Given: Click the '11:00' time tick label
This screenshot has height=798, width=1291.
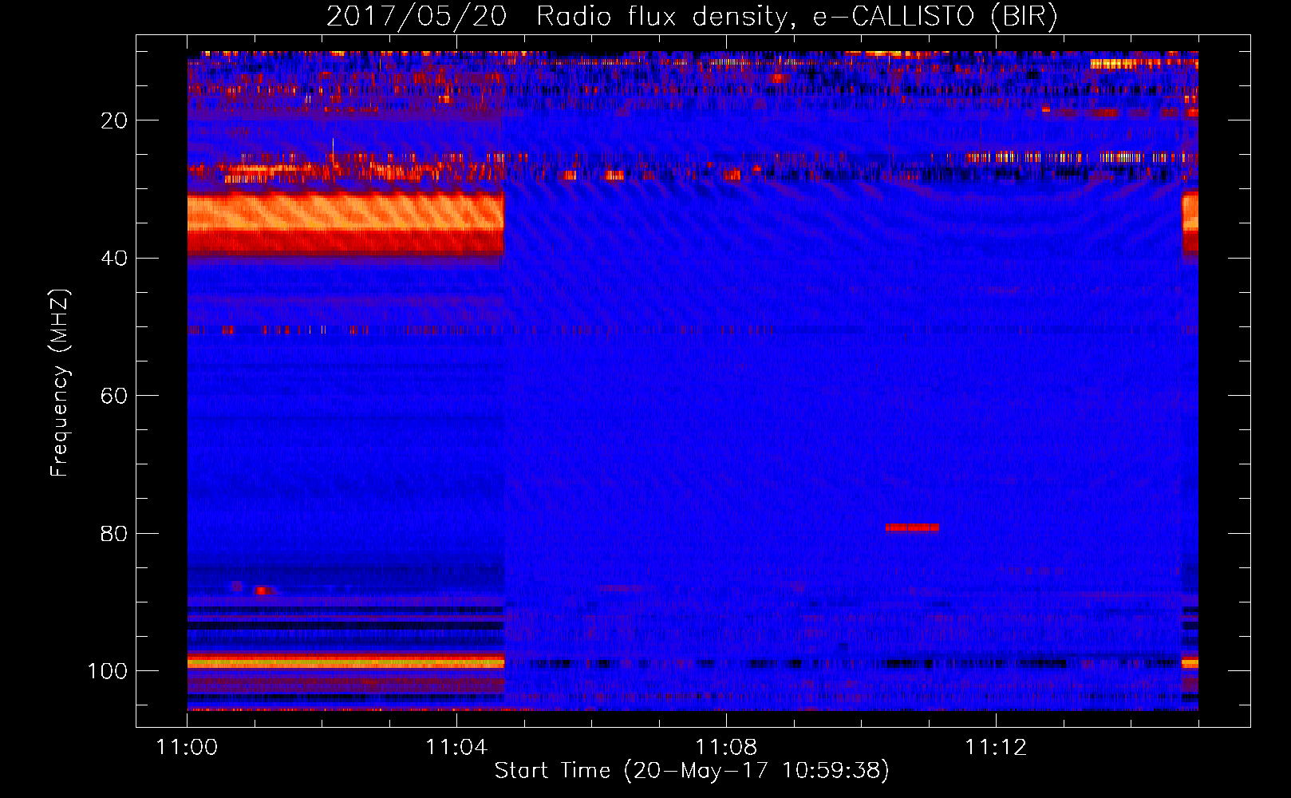Looking at the screenshot, I should (187, 747).
